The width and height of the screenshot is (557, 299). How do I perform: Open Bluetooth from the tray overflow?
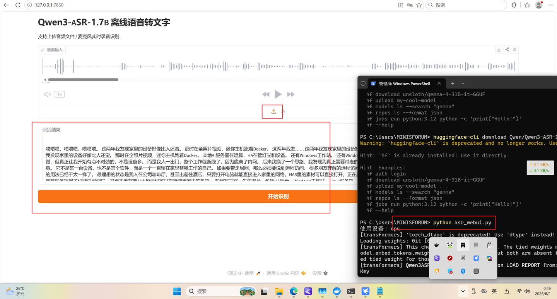pyautogui.click(x=463, y=271)
